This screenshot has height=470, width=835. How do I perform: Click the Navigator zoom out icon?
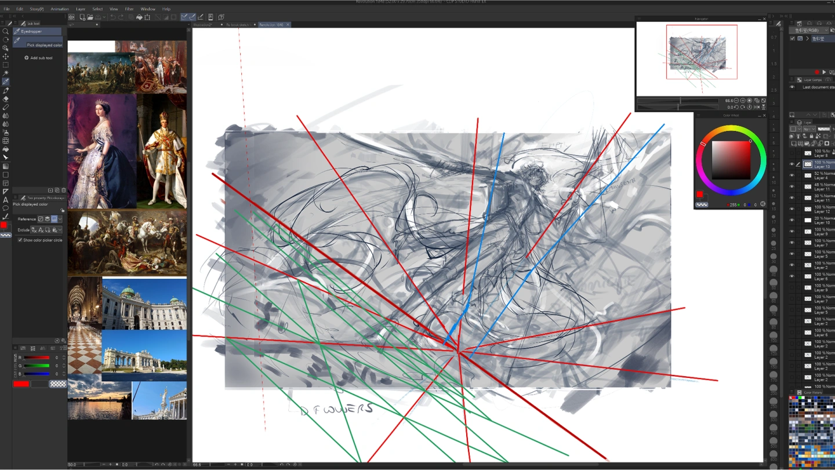736,100
